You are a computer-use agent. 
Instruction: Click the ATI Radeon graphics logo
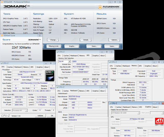[159, 122]
